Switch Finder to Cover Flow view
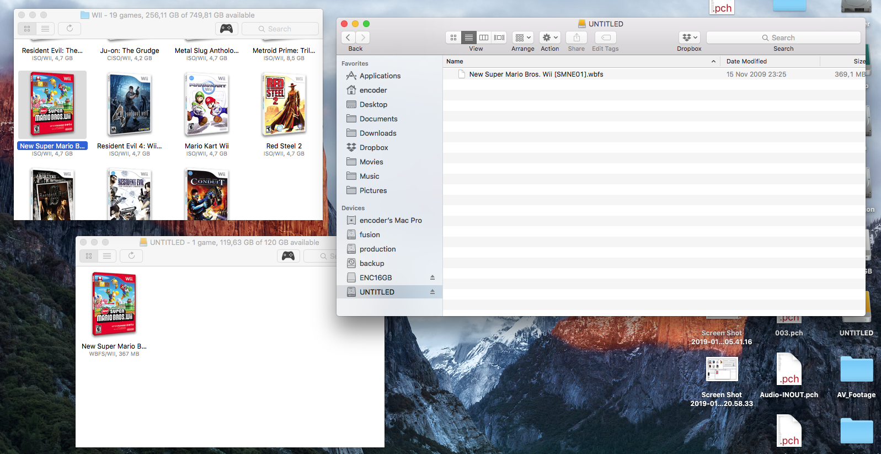This screenshot has width=881, height=454. (499, 38)
